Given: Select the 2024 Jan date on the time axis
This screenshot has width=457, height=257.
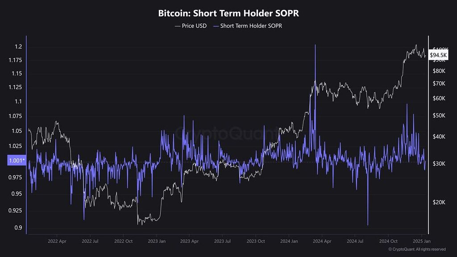Looking at the screenshot, I should (x=289, y=241).
